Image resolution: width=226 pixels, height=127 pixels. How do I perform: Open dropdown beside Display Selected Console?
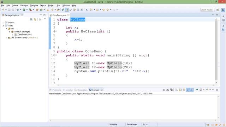[x=204, y=90]
